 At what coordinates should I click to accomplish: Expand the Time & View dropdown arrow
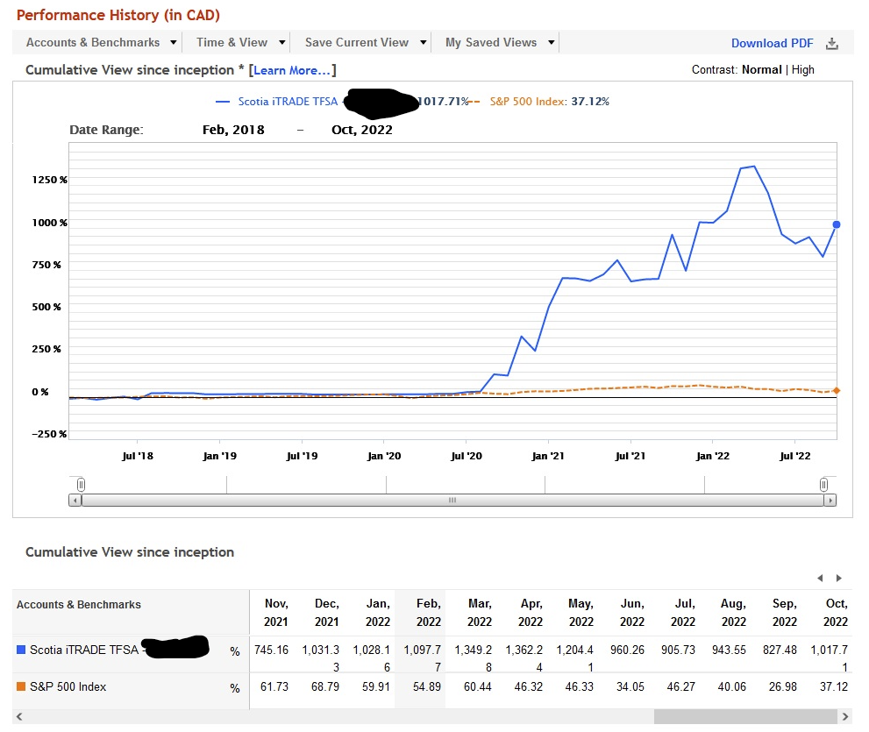(x=281, y=43)
